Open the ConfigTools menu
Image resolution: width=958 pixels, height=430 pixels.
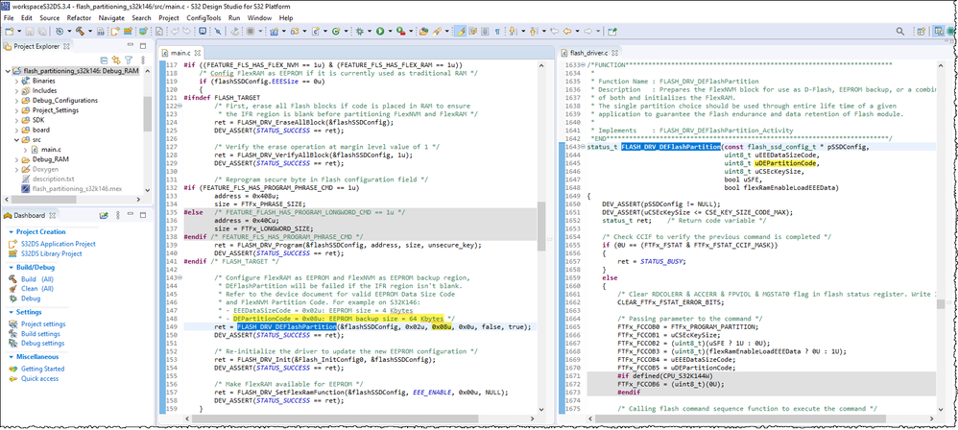(204, 17)
